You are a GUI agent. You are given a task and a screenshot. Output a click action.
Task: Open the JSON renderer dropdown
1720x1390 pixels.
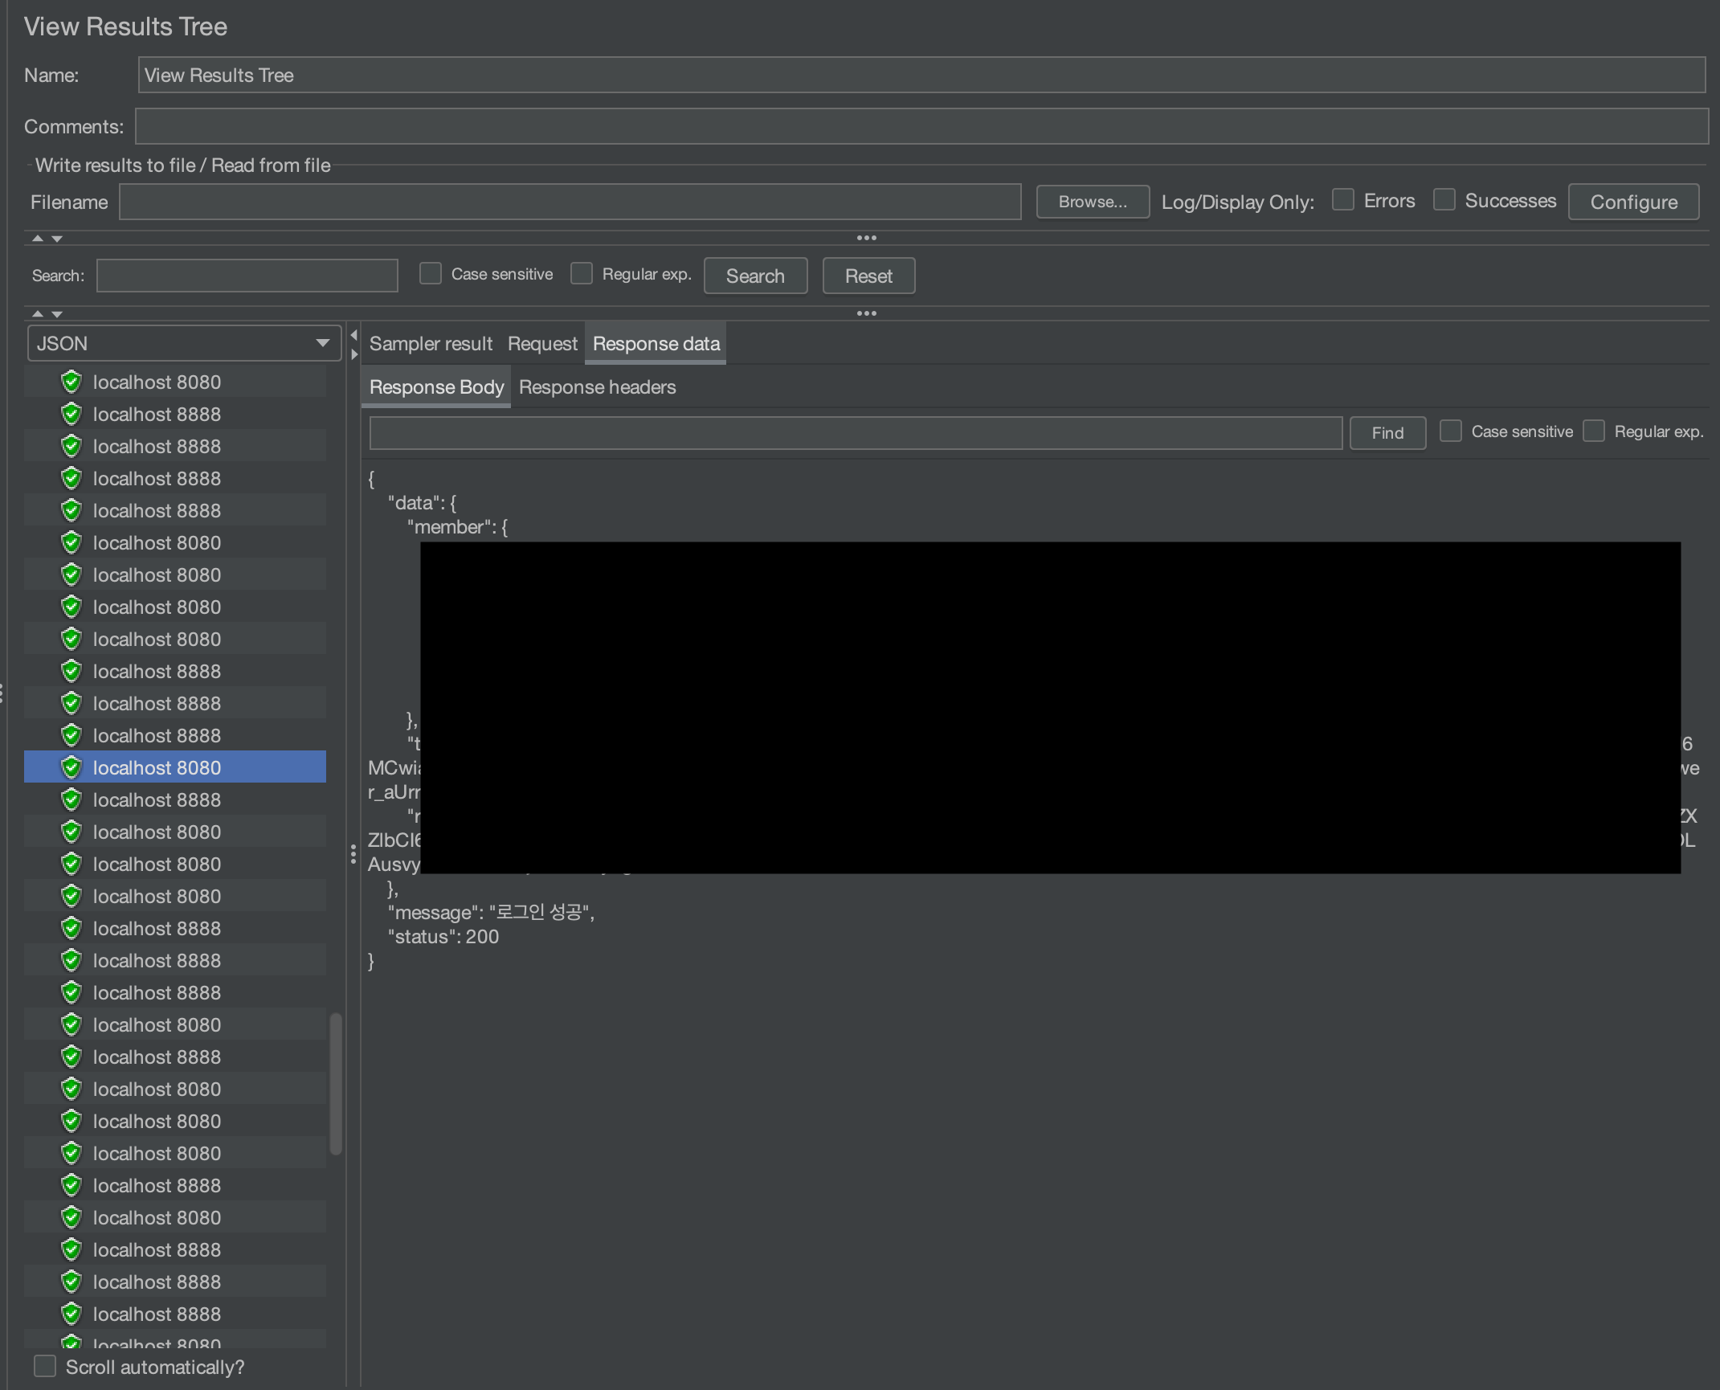click(184, 343)
